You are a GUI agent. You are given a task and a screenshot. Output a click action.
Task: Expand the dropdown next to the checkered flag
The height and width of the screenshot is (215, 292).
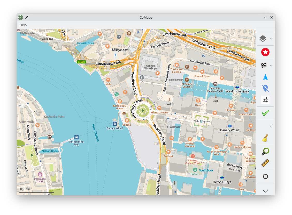coord(271,66)
